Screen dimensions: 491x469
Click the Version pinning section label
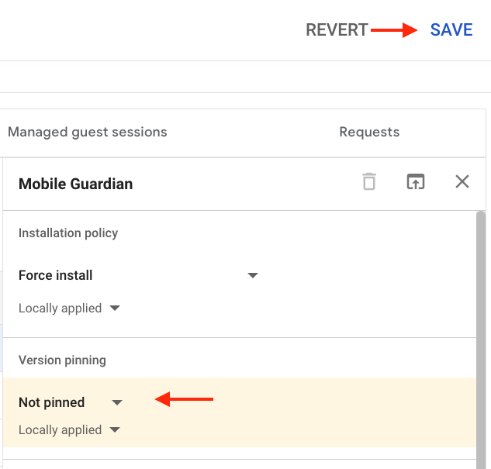click(62, 360)
